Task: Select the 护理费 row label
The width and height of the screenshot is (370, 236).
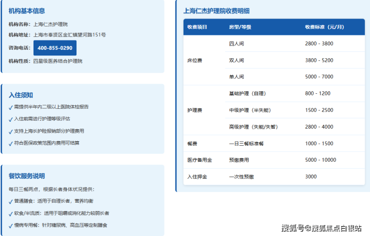Action: tap(194, 110)
